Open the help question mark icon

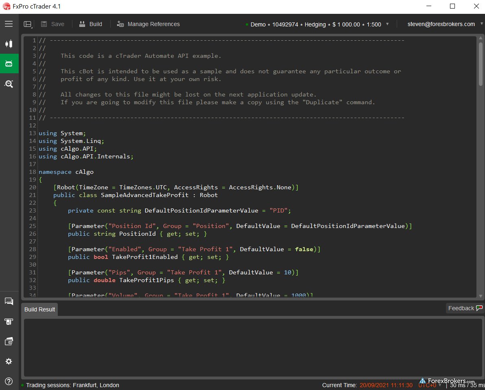coord(9,381)
